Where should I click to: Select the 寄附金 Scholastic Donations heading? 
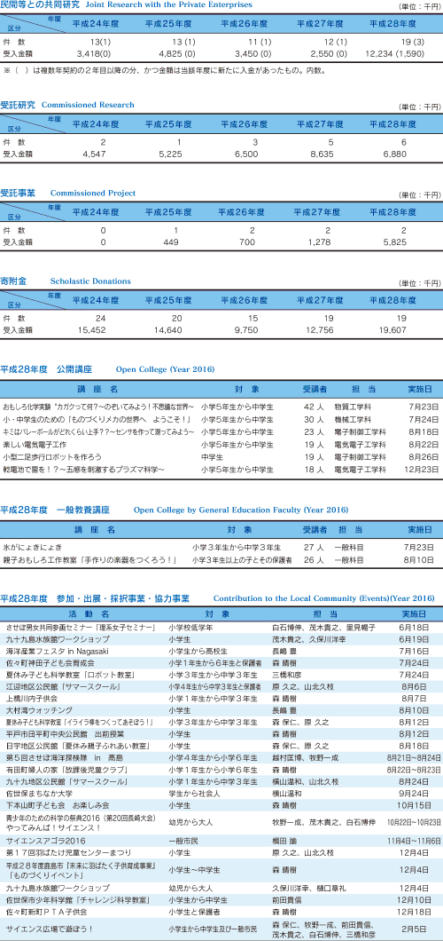coord(66,281)
